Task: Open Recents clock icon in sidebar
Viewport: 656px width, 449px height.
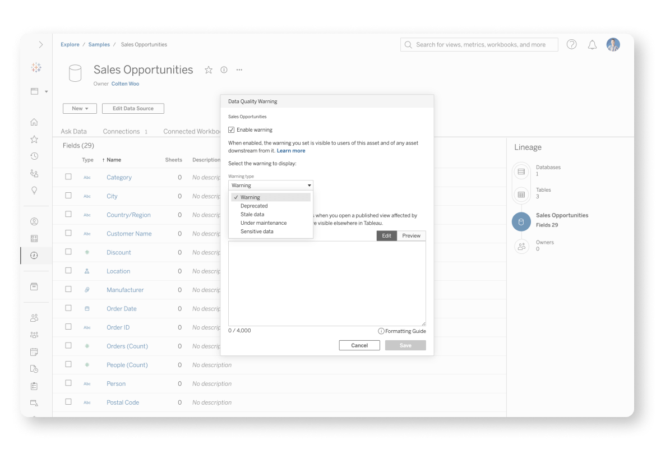Action: coord(34,156)
